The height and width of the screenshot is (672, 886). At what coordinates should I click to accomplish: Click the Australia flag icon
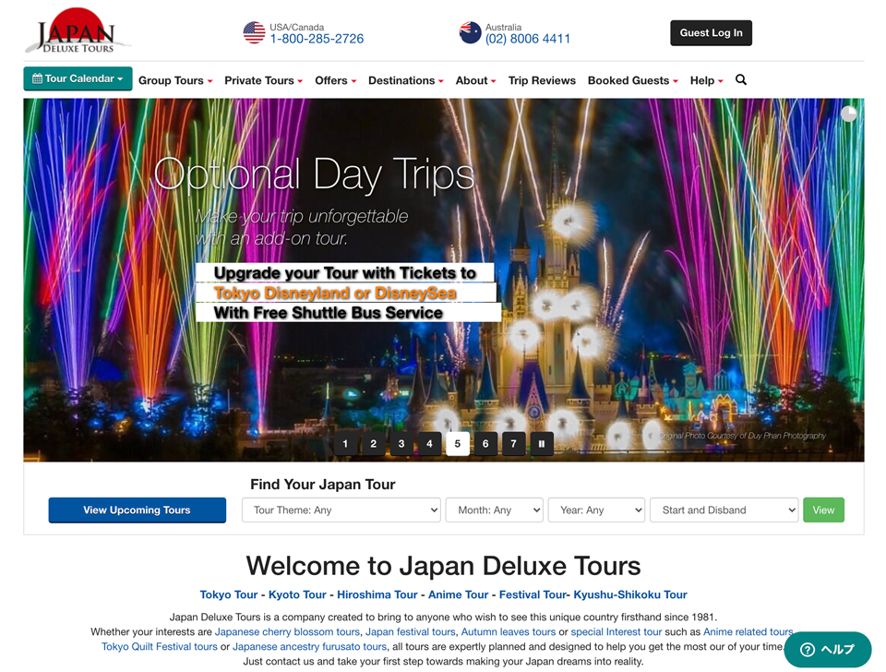[x=470, y=33]
